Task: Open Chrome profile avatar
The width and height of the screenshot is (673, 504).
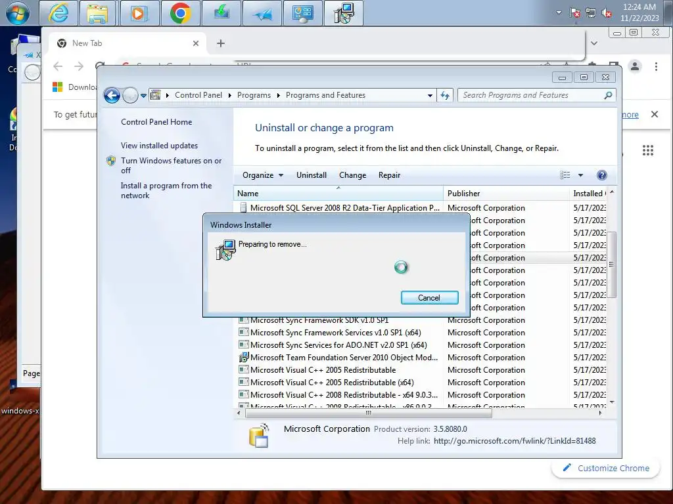Action: click(x=635, y=66)
